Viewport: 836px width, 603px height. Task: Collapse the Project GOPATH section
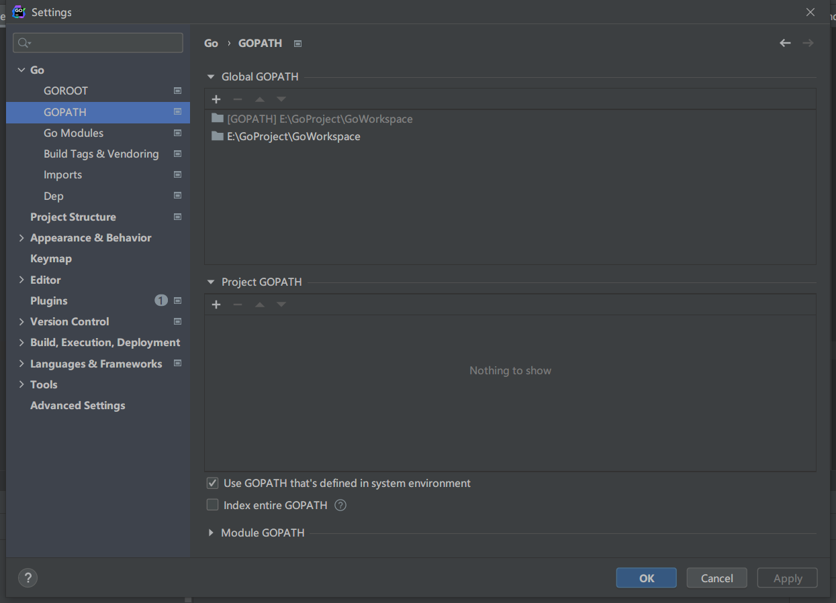[211, 282]
